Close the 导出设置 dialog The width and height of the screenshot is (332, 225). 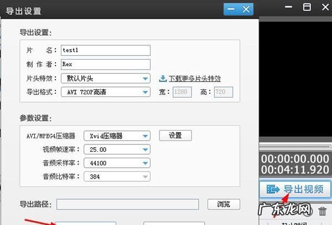[x=246, y=9]
